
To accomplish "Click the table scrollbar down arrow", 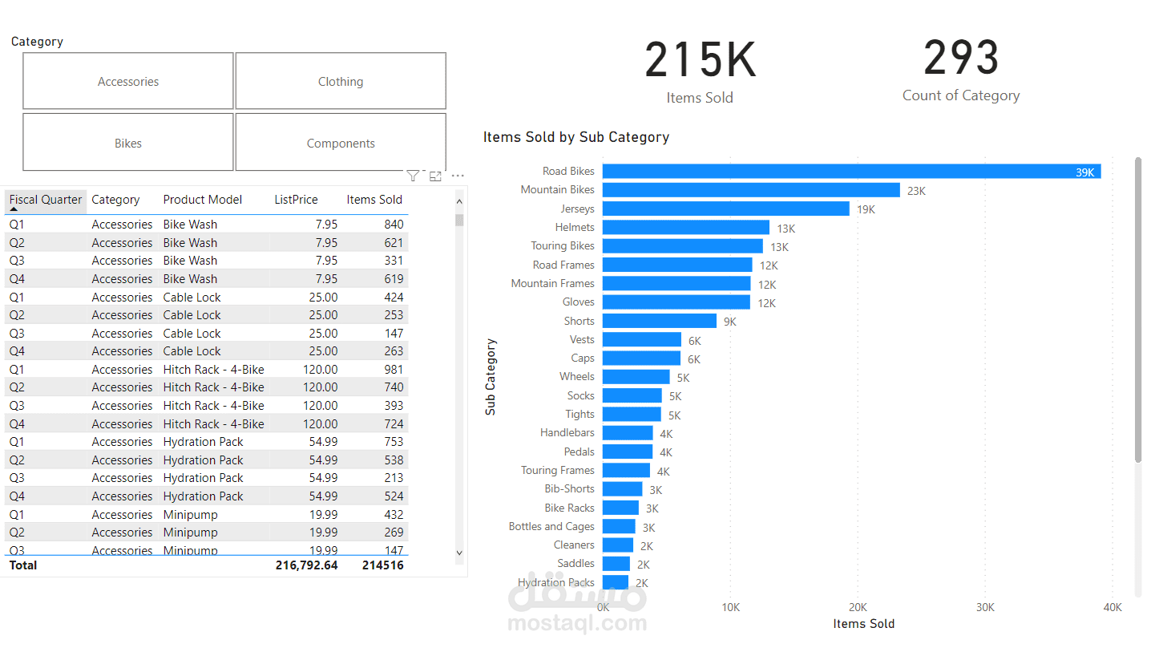I will (459, 553).
